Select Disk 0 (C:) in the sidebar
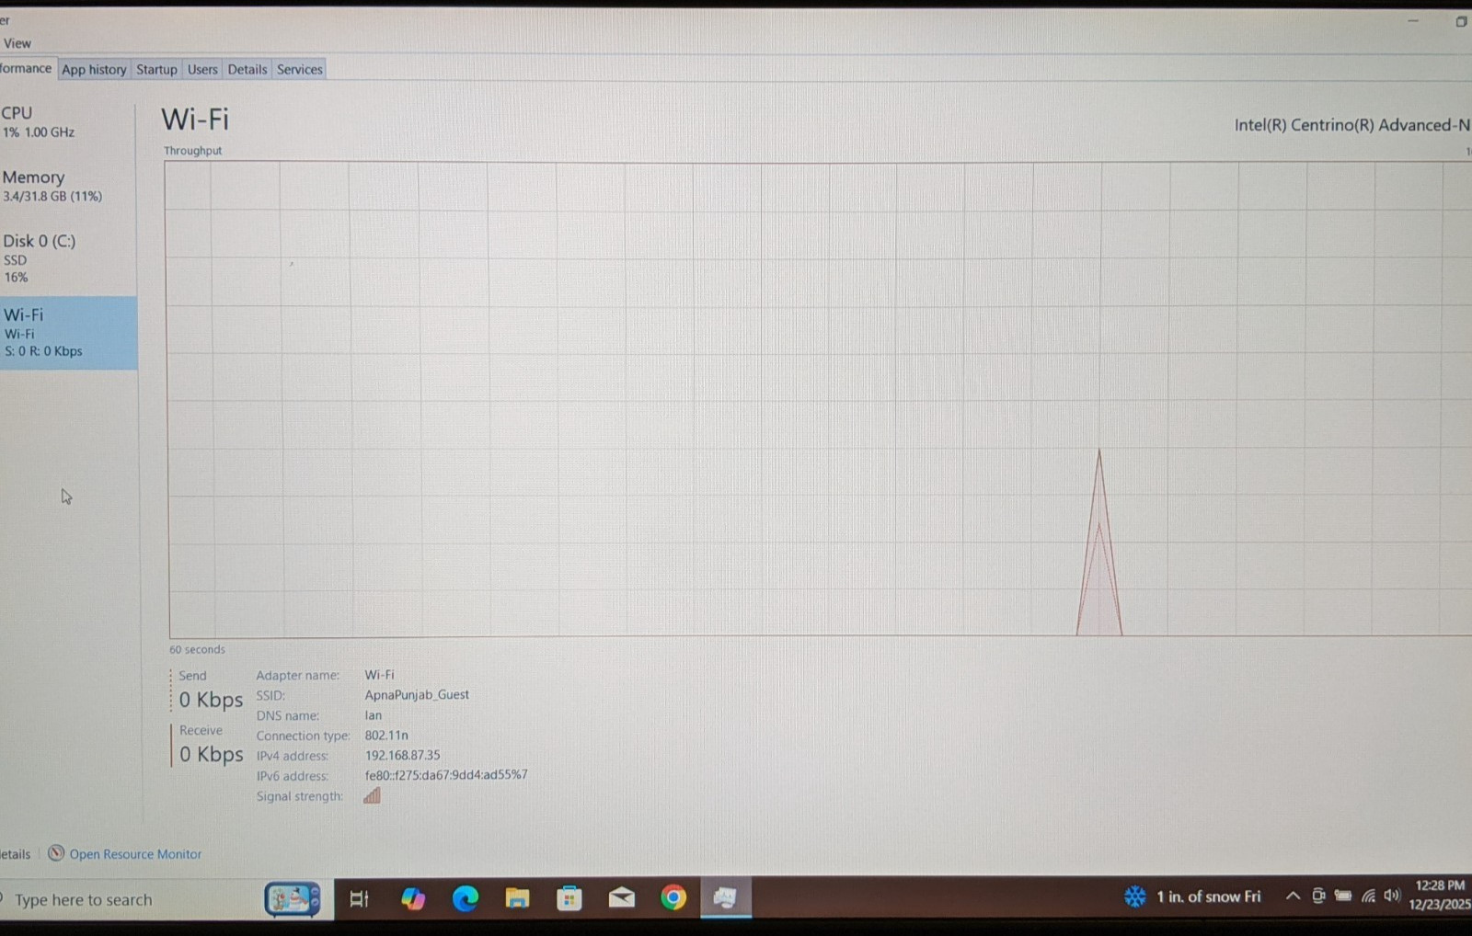Viewport: 1472px width, 936px height. pos(66,258)
